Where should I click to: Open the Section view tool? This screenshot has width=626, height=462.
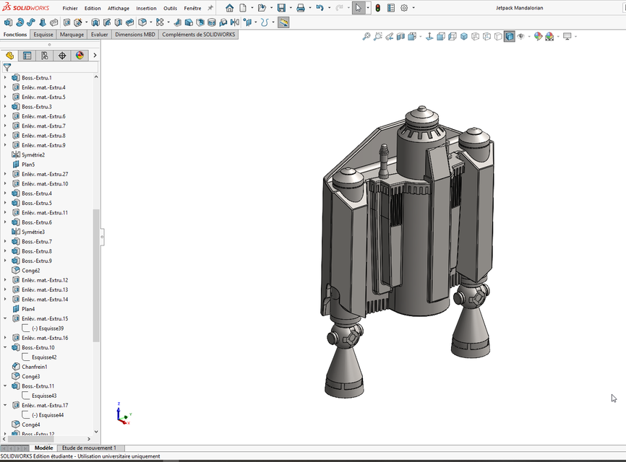point(400,36)
